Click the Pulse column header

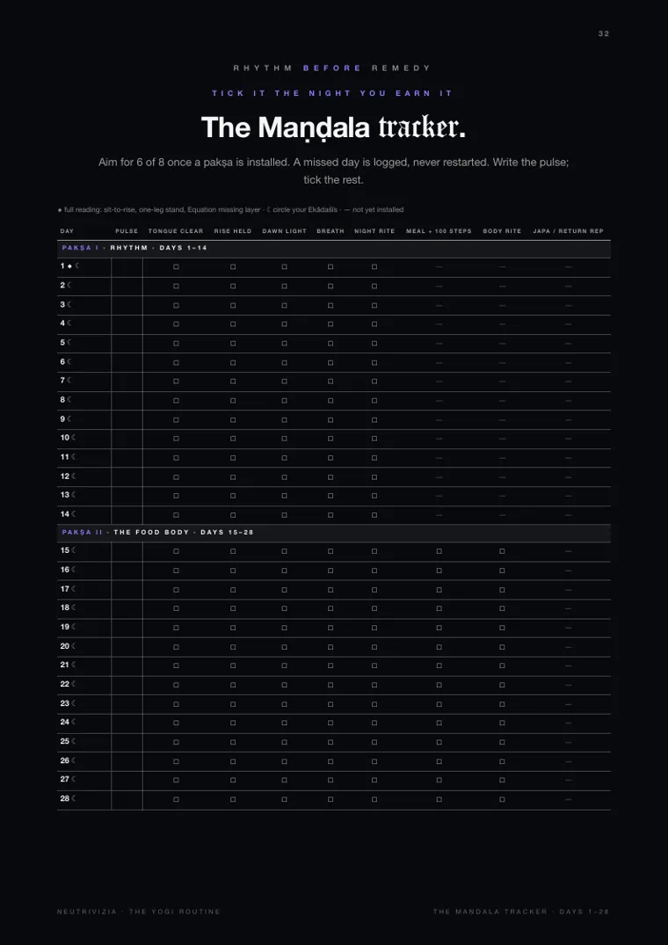point(127,231)
